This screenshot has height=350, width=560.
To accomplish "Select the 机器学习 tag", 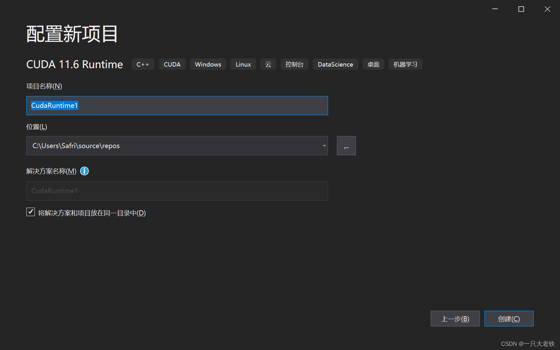I will (x=406, y=64).
